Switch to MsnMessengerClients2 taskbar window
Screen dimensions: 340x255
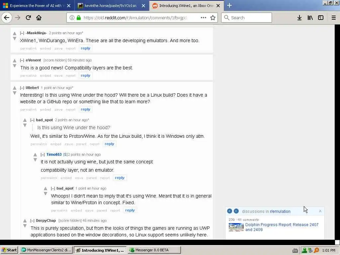(46, 250)
